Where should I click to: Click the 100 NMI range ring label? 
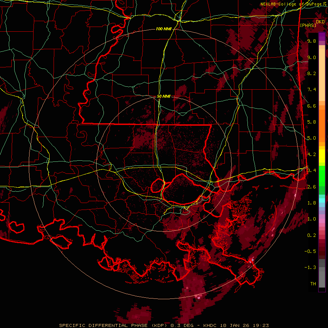(x=164, y=29)
